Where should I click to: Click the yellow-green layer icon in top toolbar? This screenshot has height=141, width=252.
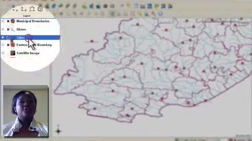point(85,6)
